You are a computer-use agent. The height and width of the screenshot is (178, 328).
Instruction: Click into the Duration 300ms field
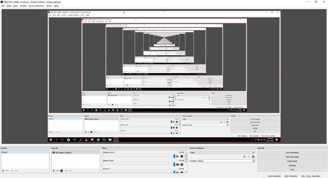click(x=225, y=161)
